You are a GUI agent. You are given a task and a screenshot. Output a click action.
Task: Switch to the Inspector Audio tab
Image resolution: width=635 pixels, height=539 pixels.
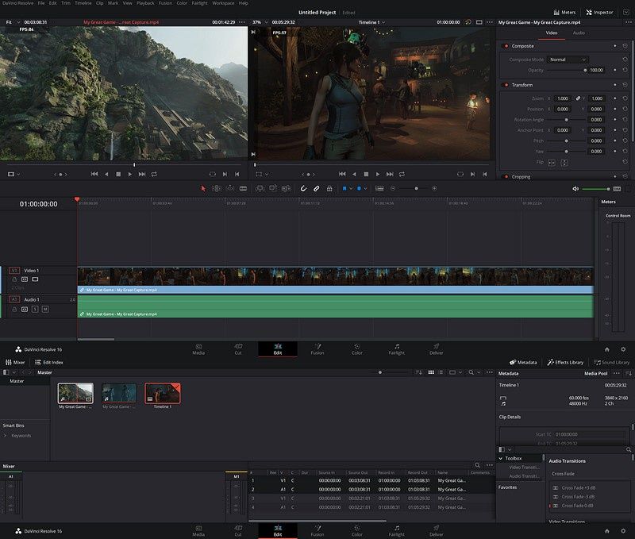[579, 33]
